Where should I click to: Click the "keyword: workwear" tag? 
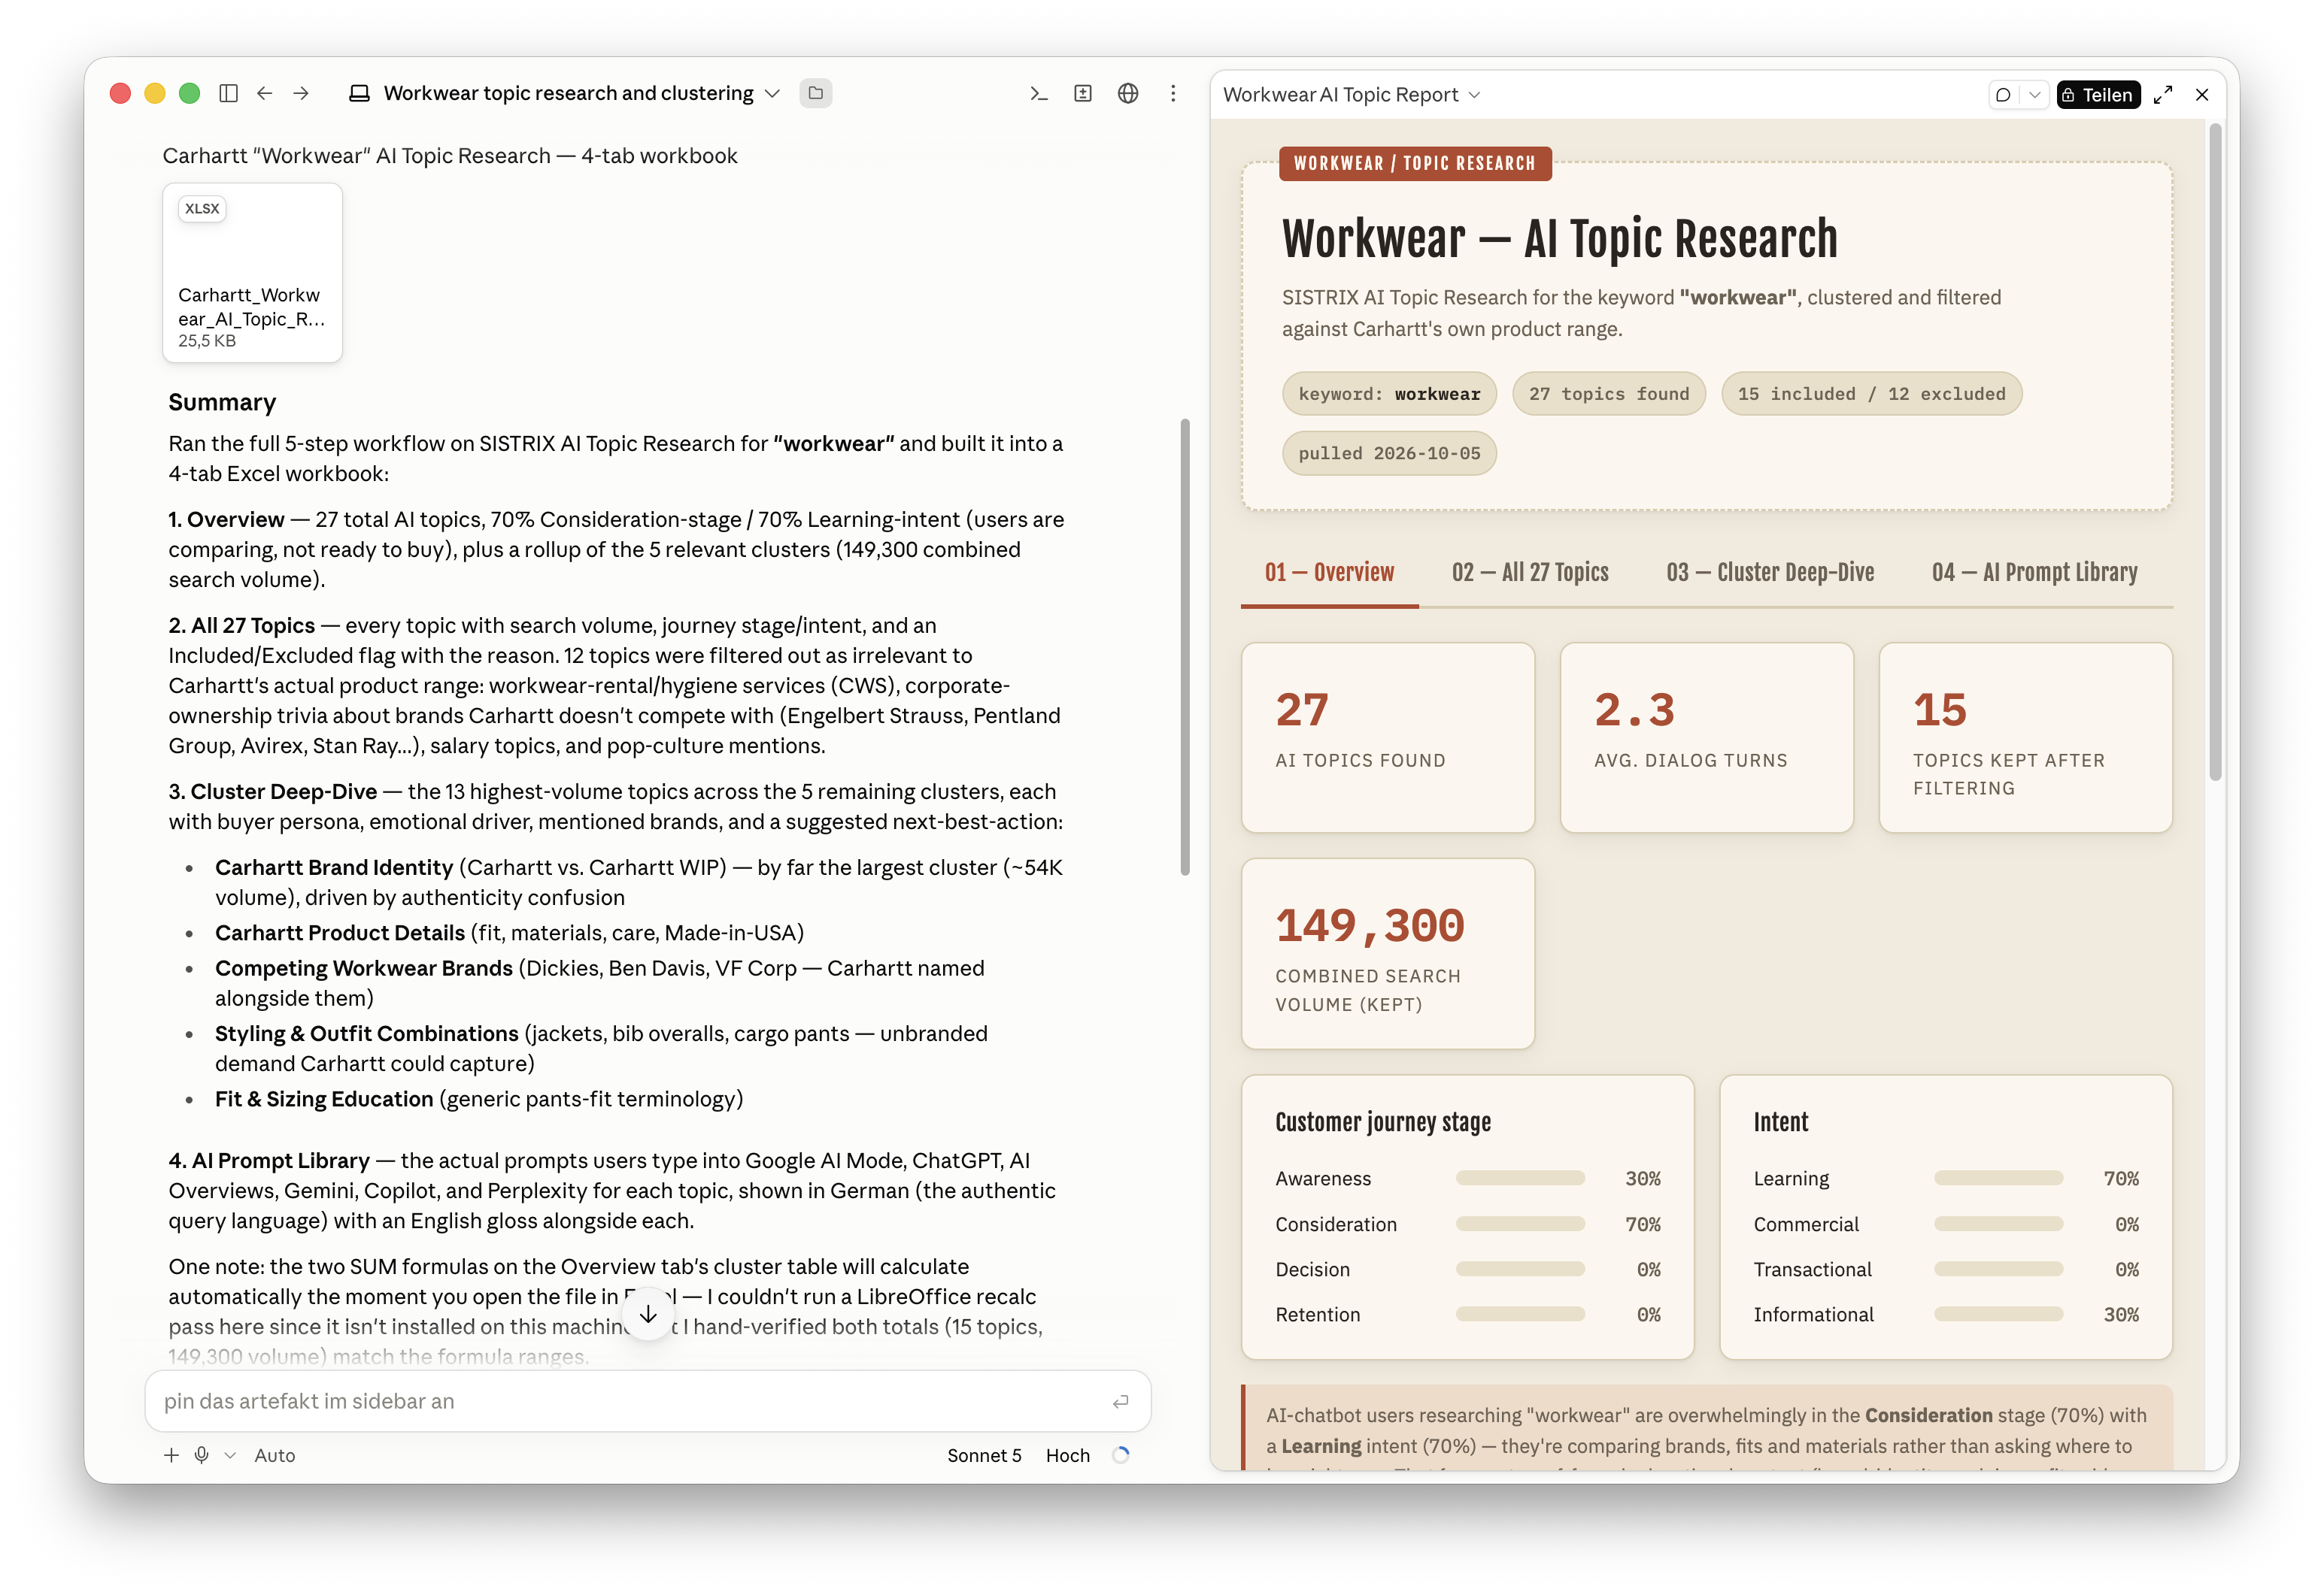click(x=1389, y=394)
